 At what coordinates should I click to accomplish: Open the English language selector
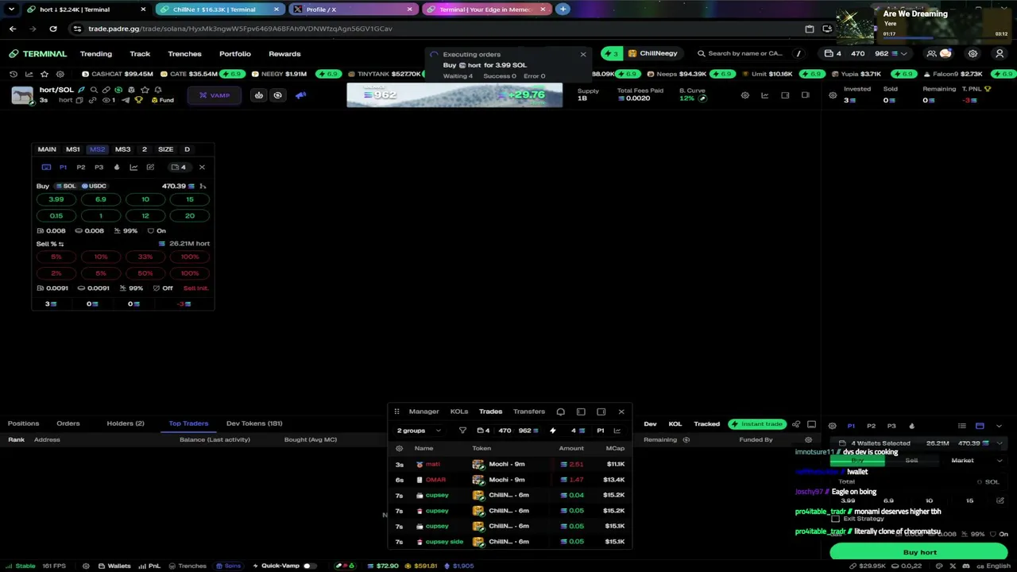tap(993, 566)
